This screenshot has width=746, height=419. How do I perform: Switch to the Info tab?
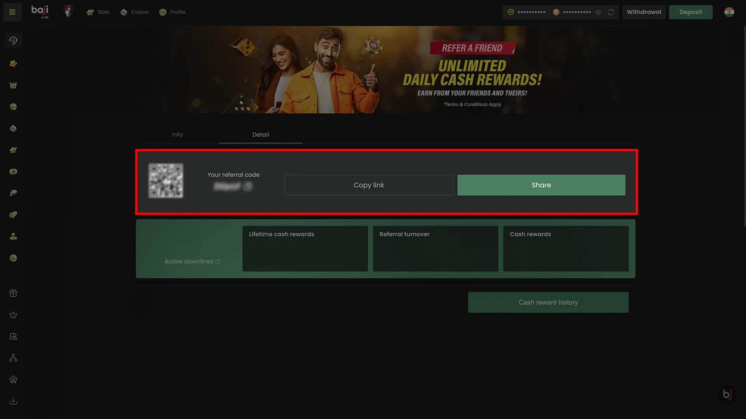[177, 135]
